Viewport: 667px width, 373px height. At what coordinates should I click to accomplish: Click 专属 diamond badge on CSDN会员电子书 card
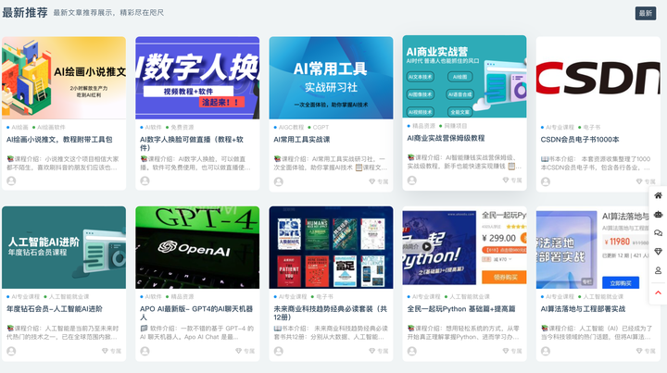(x=646, y=181)
